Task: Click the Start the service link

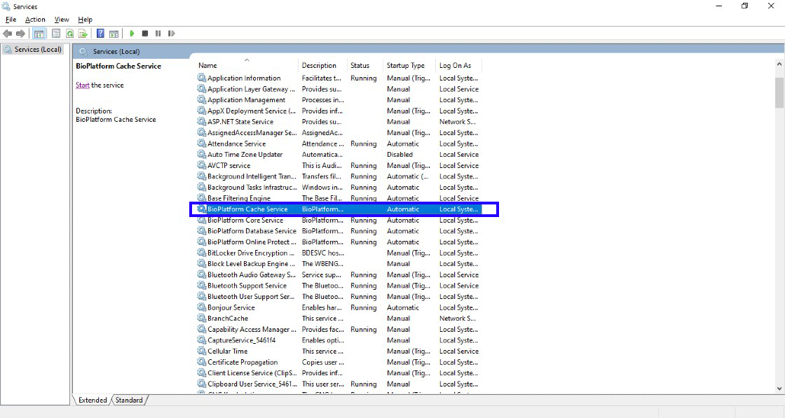Action: [83, 85]
